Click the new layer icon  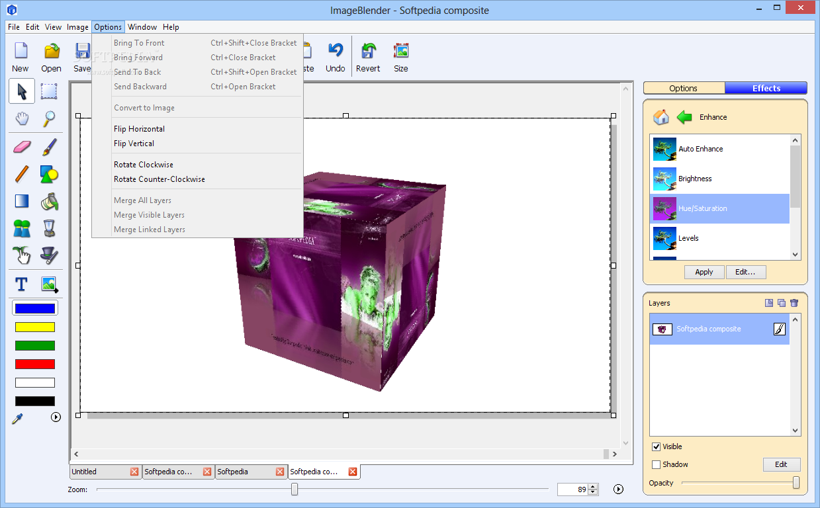pos(769,303)
